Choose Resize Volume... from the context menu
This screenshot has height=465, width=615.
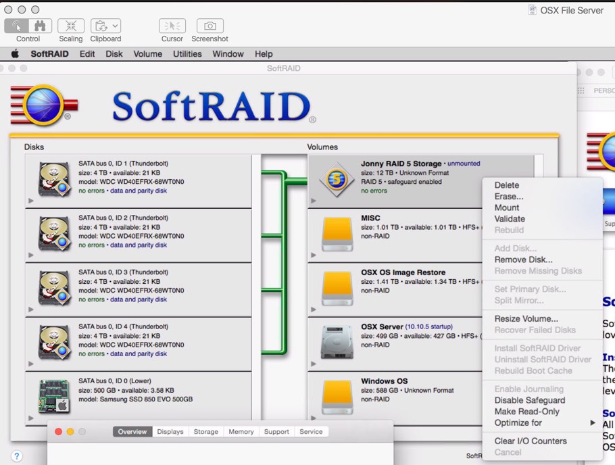543,318
